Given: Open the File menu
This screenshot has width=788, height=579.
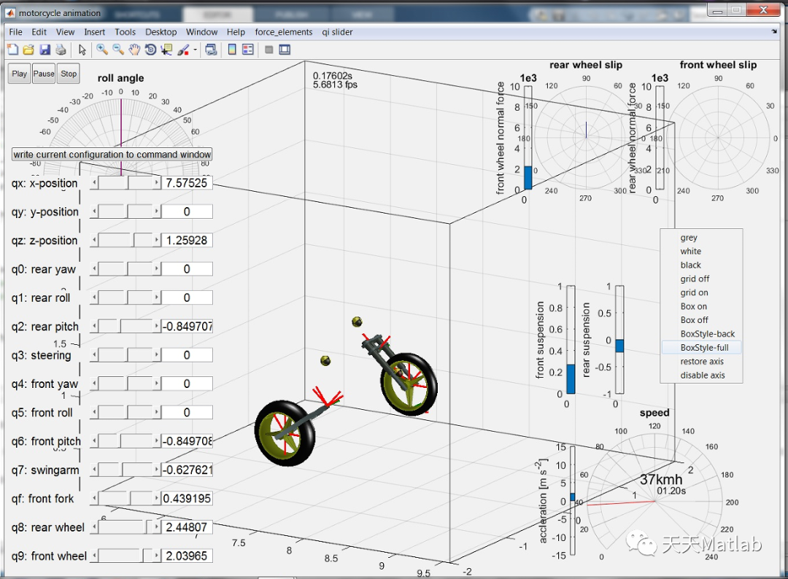Looking at the screenshot, I should pos(15,32).
